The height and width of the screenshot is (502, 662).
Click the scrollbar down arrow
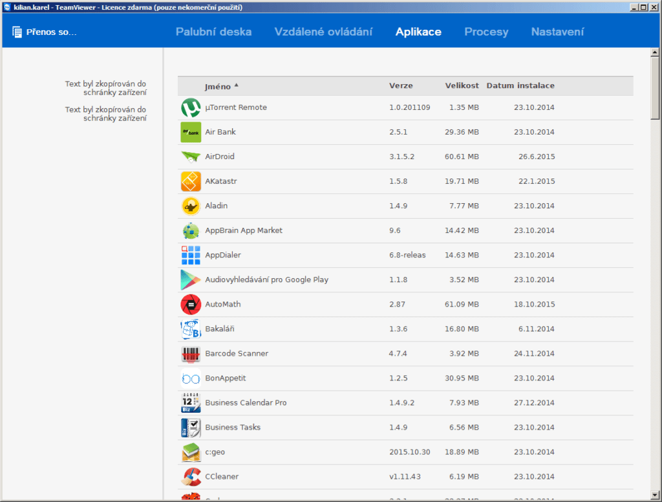[655, 495]
